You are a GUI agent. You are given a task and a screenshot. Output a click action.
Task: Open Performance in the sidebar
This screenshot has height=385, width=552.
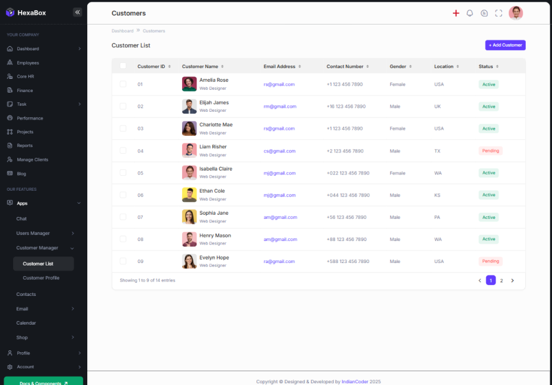pos(30,118)
